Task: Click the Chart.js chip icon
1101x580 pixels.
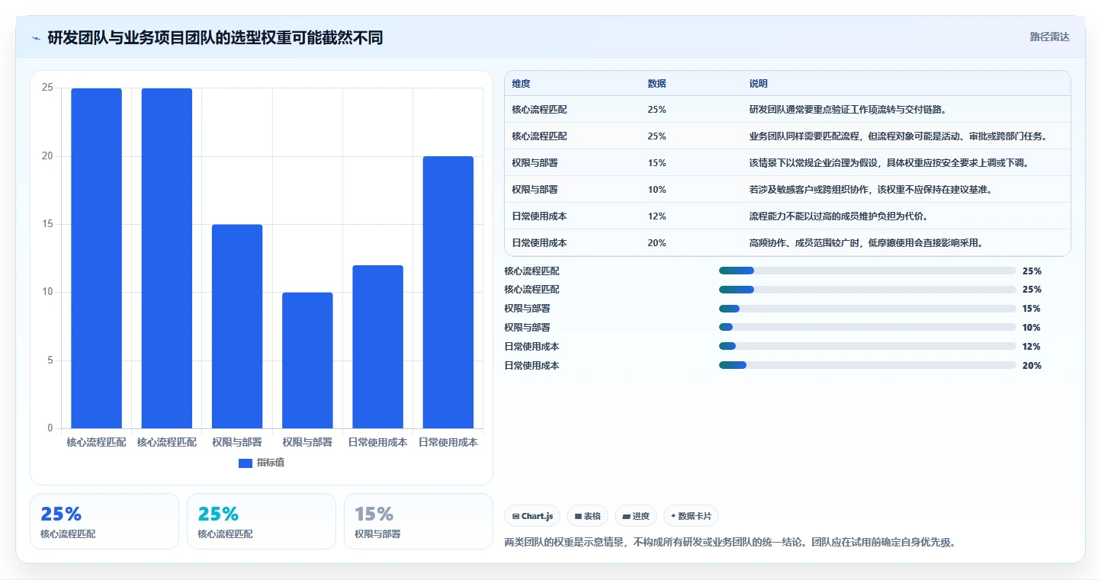Action: pos(516,517)
